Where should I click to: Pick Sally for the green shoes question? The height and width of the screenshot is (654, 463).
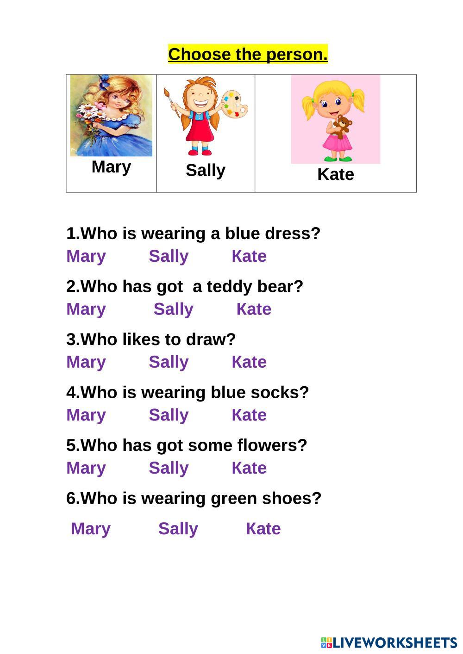pyautogui.click(x=178, y=529)
